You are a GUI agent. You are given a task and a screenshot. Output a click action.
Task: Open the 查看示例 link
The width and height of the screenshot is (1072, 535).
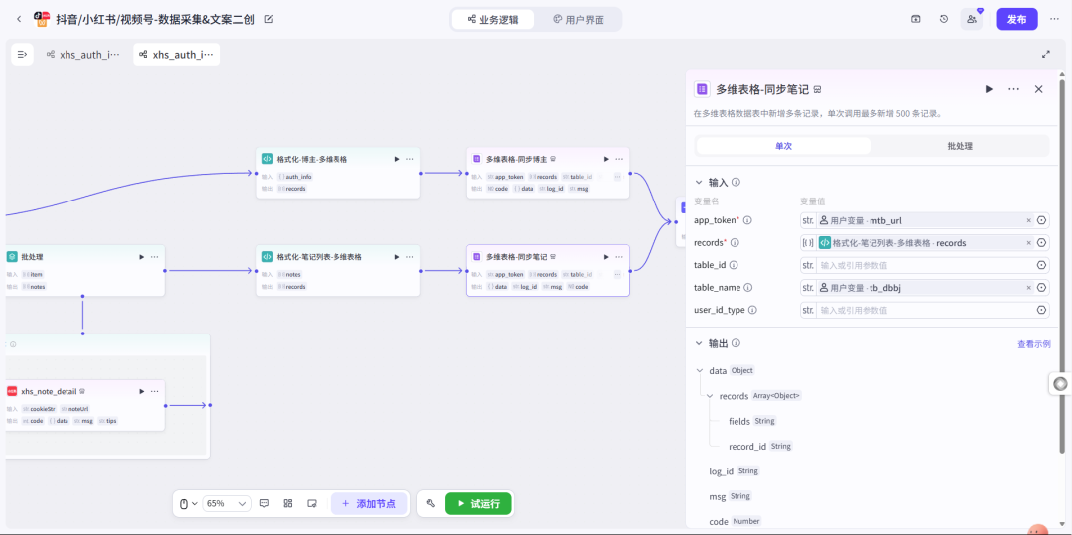coord(1033,344)
